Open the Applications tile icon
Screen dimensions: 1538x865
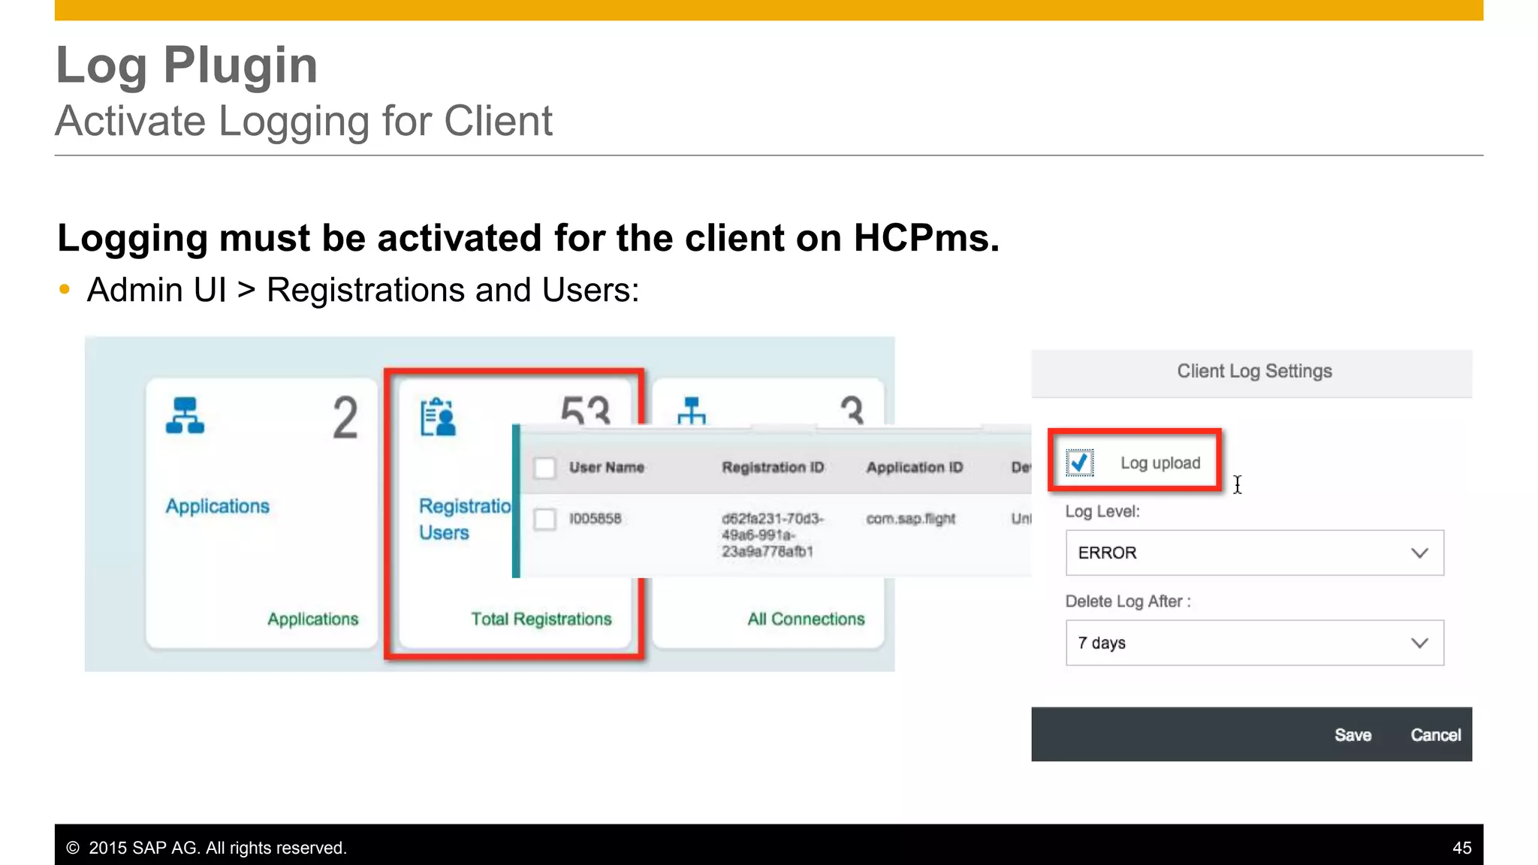pos(185,415)
